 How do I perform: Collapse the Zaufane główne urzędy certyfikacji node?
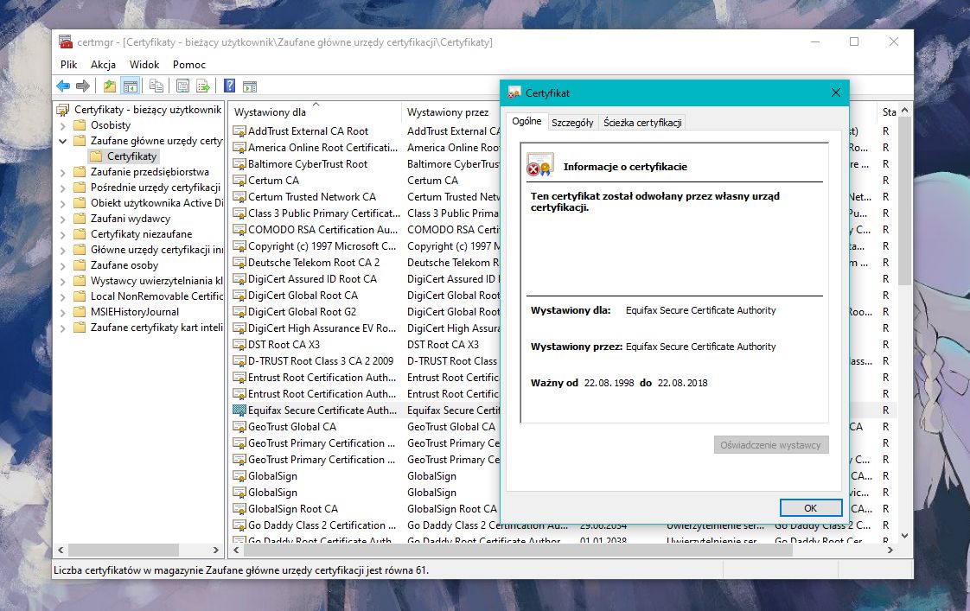point(63,141)
